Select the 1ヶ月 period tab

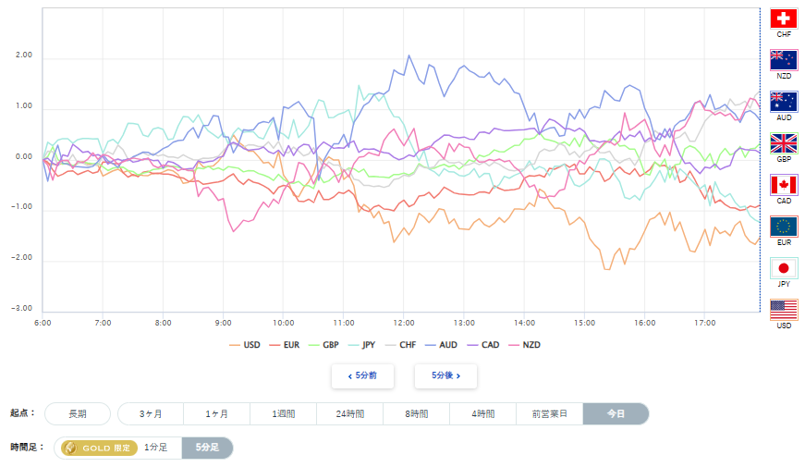point(216,413)
